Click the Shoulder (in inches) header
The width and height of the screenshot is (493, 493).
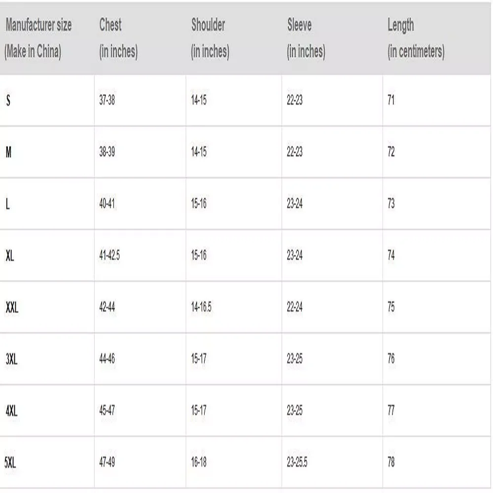pos(210,38)
